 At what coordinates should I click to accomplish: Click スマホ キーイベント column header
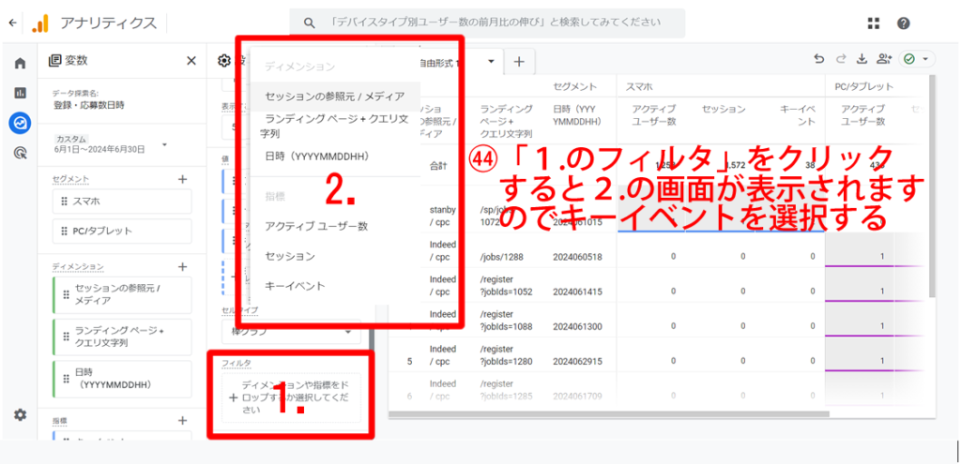click(x=798, y=115)
